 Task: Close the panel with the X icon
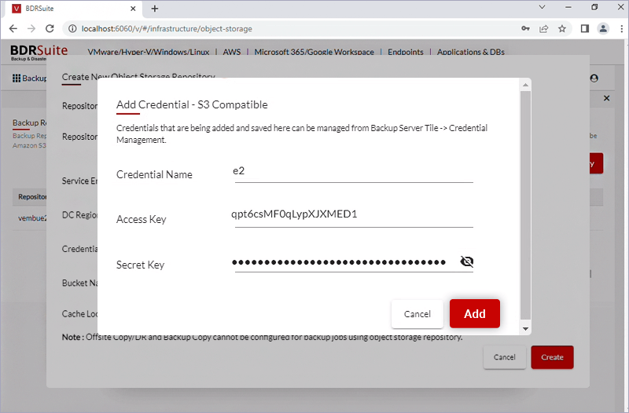(606, 98)
